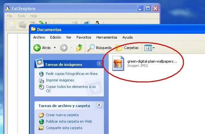
Task: Close the Ext2explore window
Action: [x=156, y=8]
